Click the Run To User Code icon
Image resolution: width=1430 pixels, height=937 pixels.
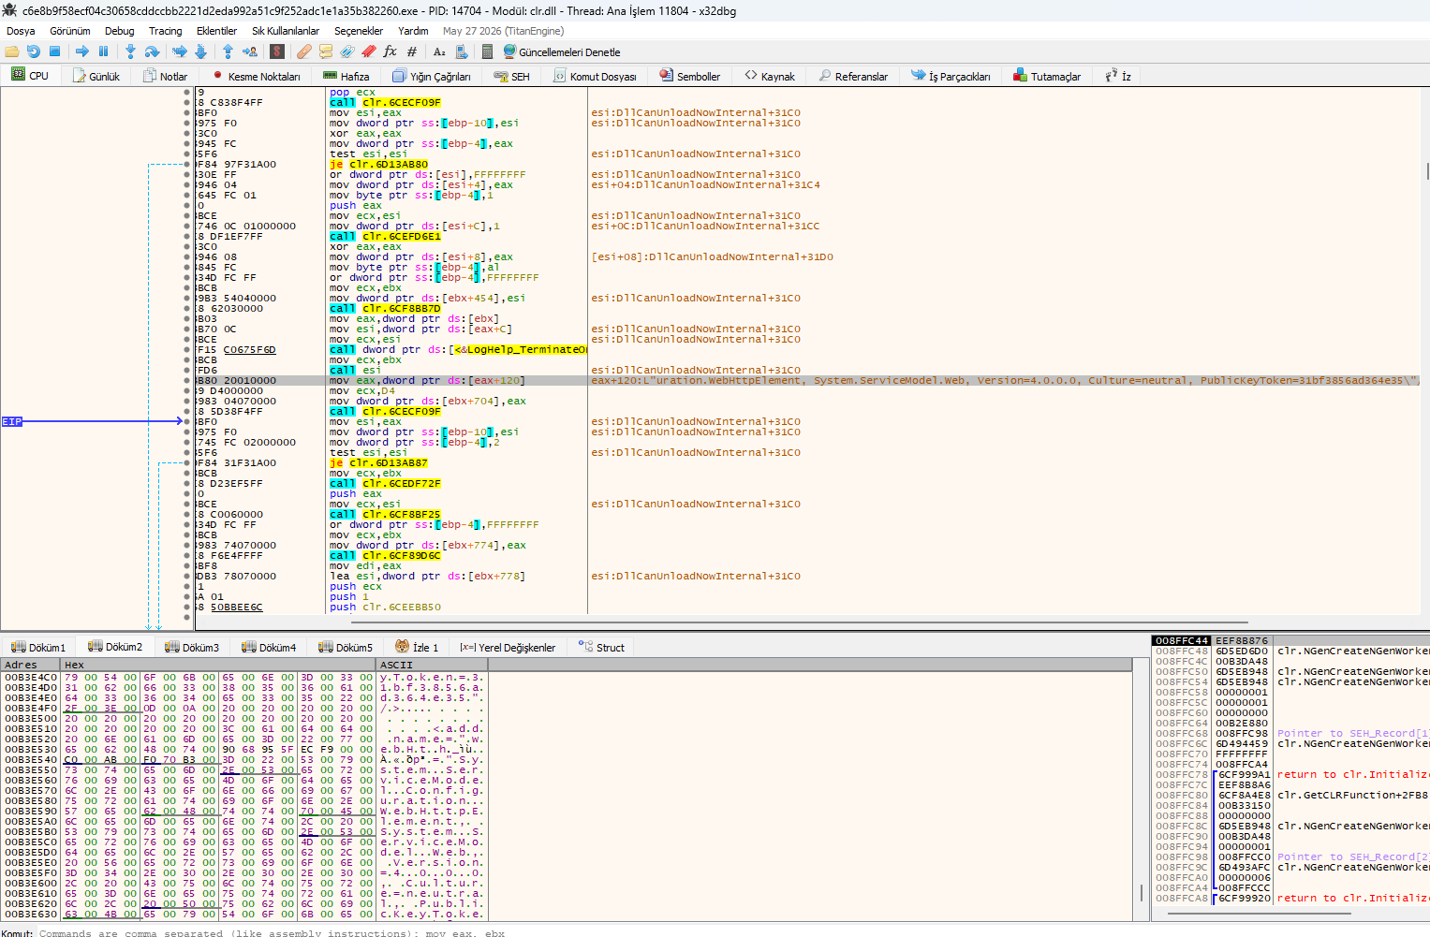click(x=250, y=51)
